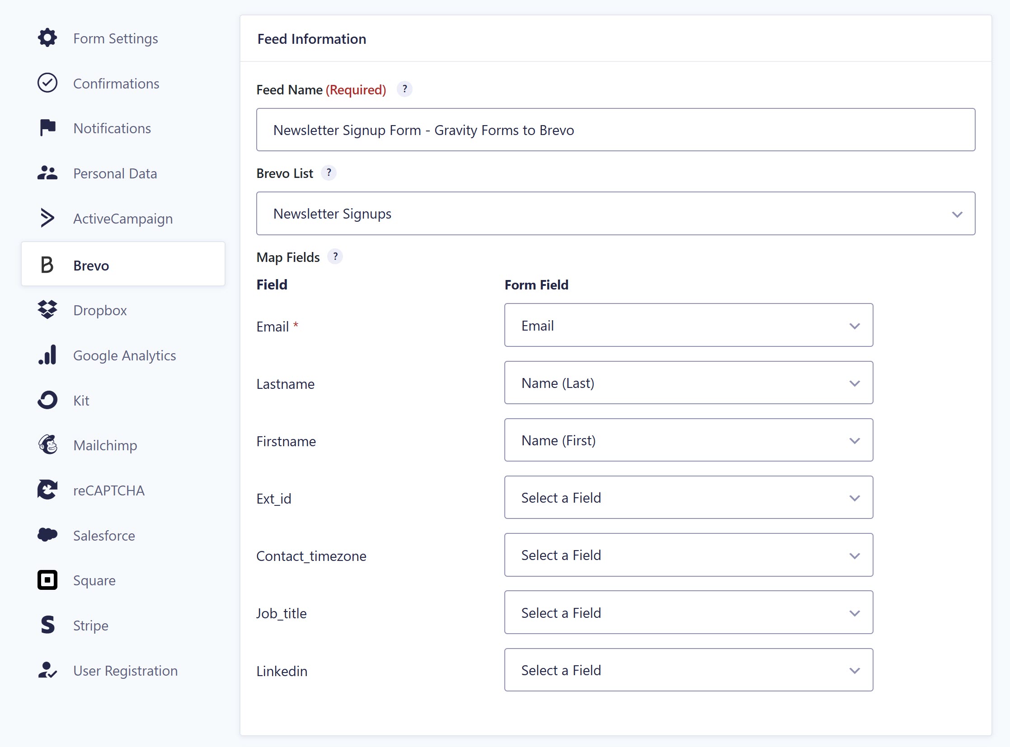
Task: Select the Brevo sidebar item
Action: click(x=123, y=264)
